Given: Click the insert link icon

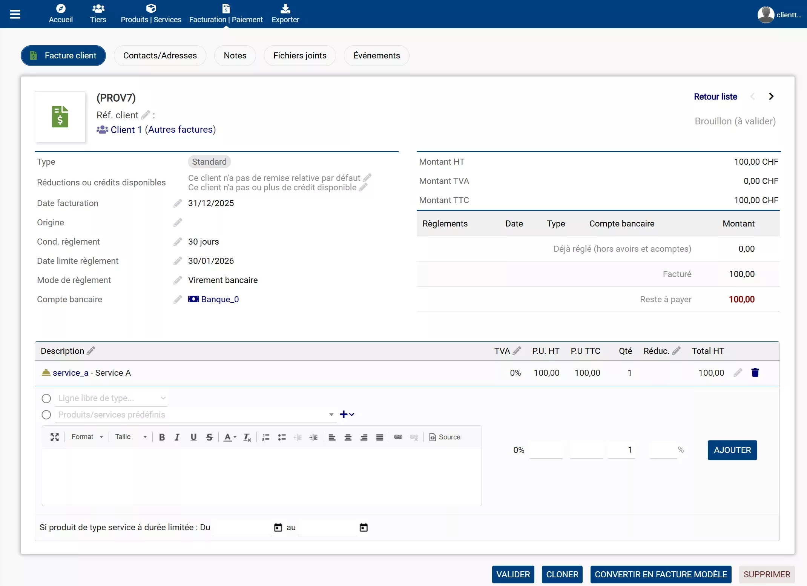Looking at the screenshot, I should [398, 437].
